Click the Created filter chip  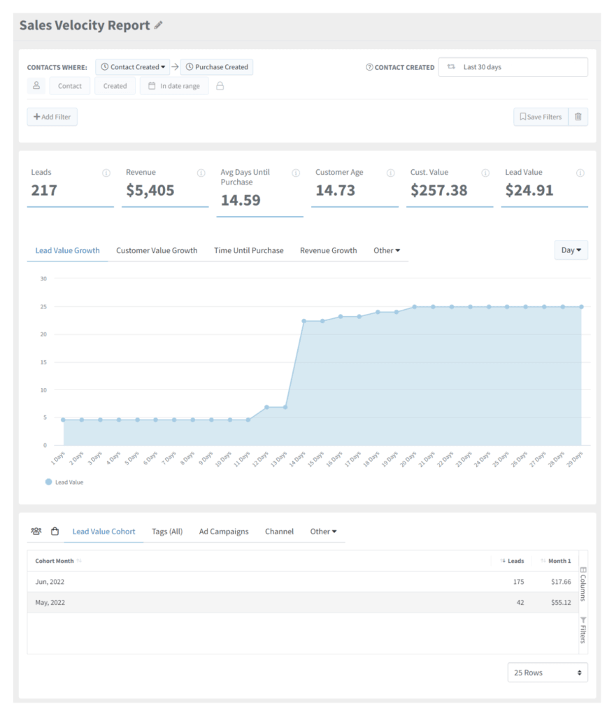[115, 86]
